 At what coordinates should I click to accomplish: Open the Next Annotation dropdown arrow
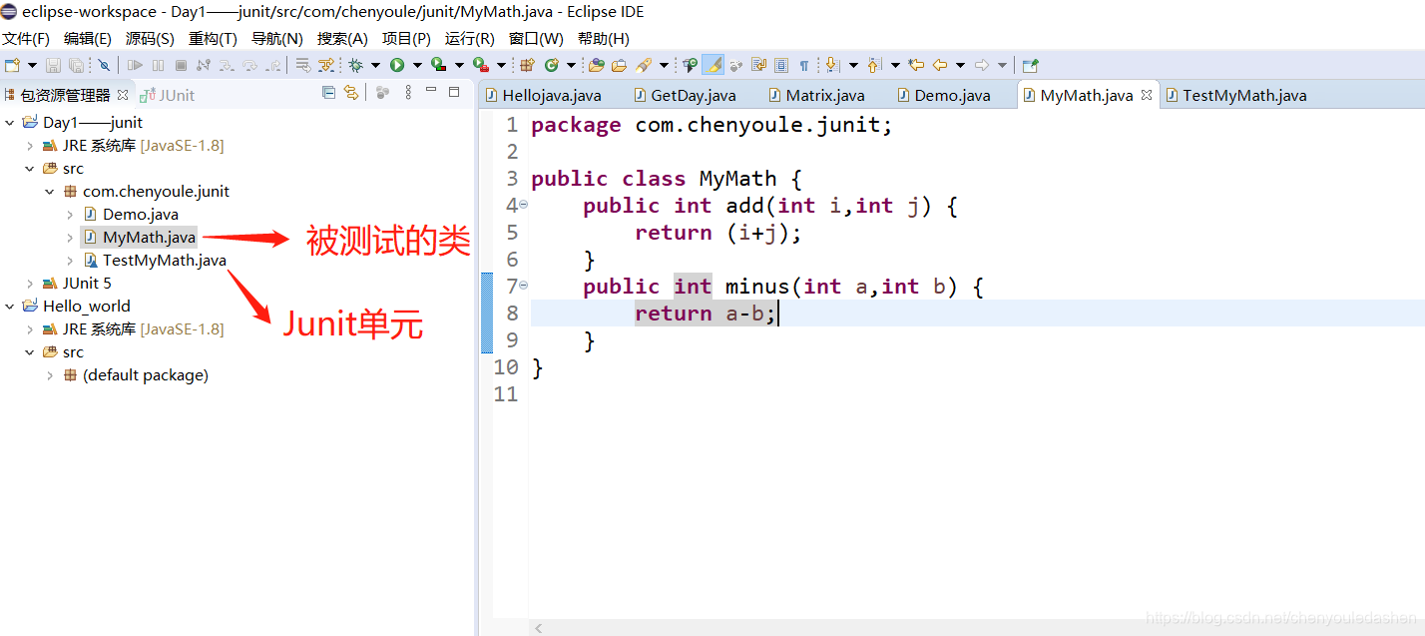point(853,65)
